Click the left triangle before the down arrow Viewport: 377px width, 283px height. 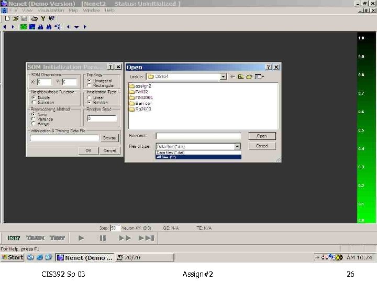pos(68,27)
